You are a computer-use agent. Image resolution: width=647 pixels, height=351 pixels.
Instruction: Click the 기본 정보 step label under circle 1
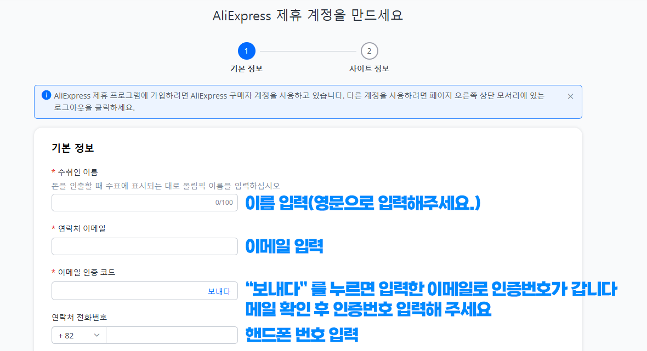(x=246, y=69)
